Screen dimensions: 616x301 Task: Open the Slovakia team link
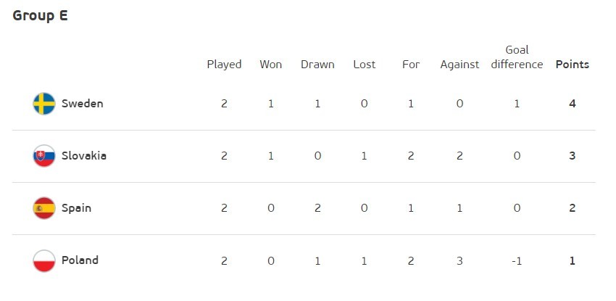(x=84, y=156)
